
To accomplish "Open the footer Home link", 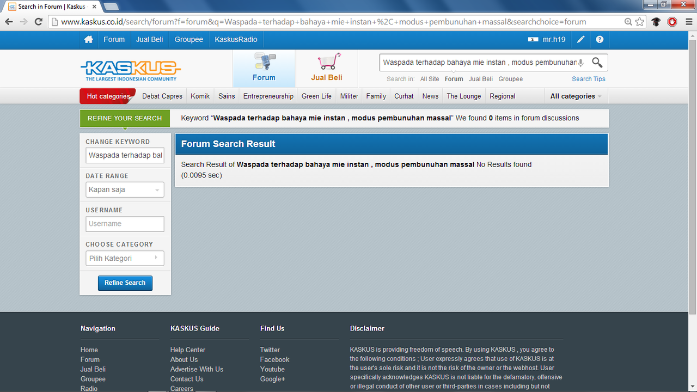I will coord(89,350).
